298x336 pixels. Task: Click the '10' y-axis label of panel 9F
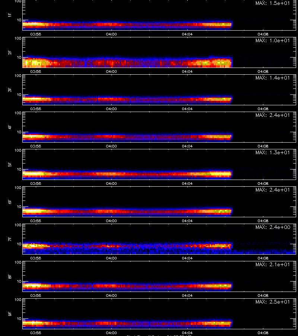tap(19, 319)
